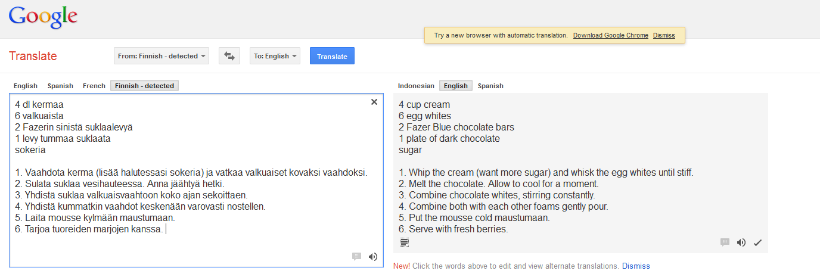The image size is (820, 280).
Task: Listen to the Finnish source text
Action: (x=373, y=257)
